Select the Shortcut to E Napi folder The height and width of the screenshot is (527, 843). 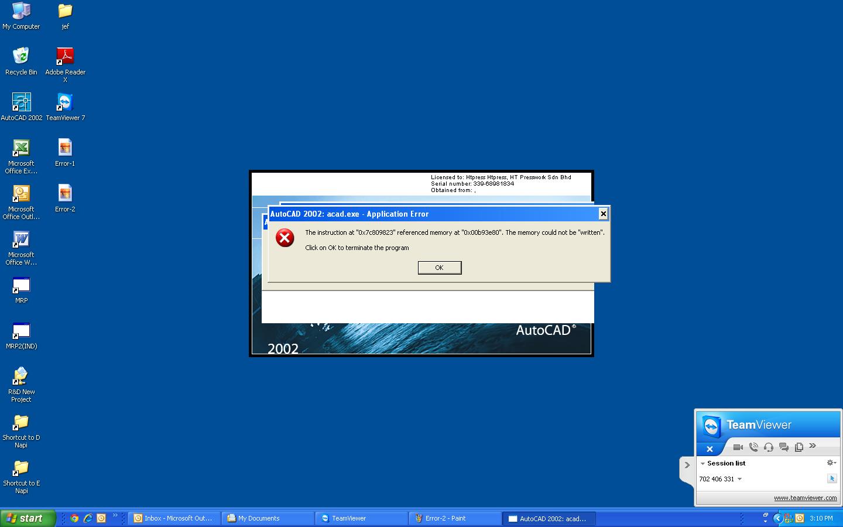pos(21,476)
